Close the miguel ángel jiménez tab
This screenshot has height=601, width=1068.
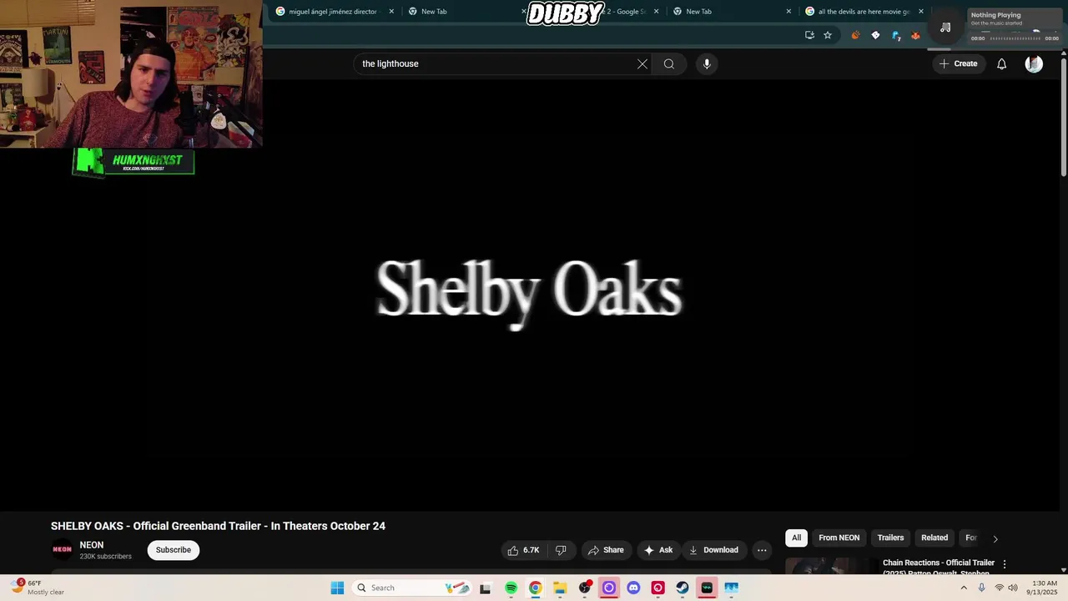tap(391, 12)
